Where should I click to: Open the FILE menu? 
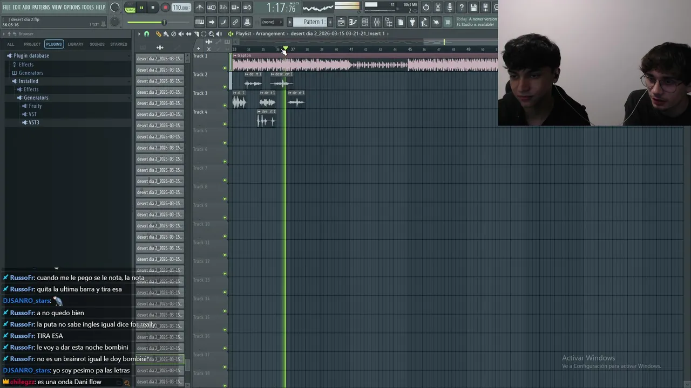click(x=6, y=7)
